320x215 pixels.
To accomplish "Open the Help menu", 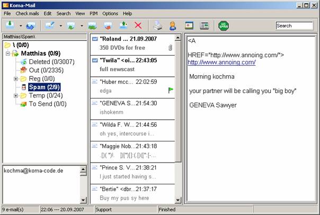I will click(x=127, y=13).
